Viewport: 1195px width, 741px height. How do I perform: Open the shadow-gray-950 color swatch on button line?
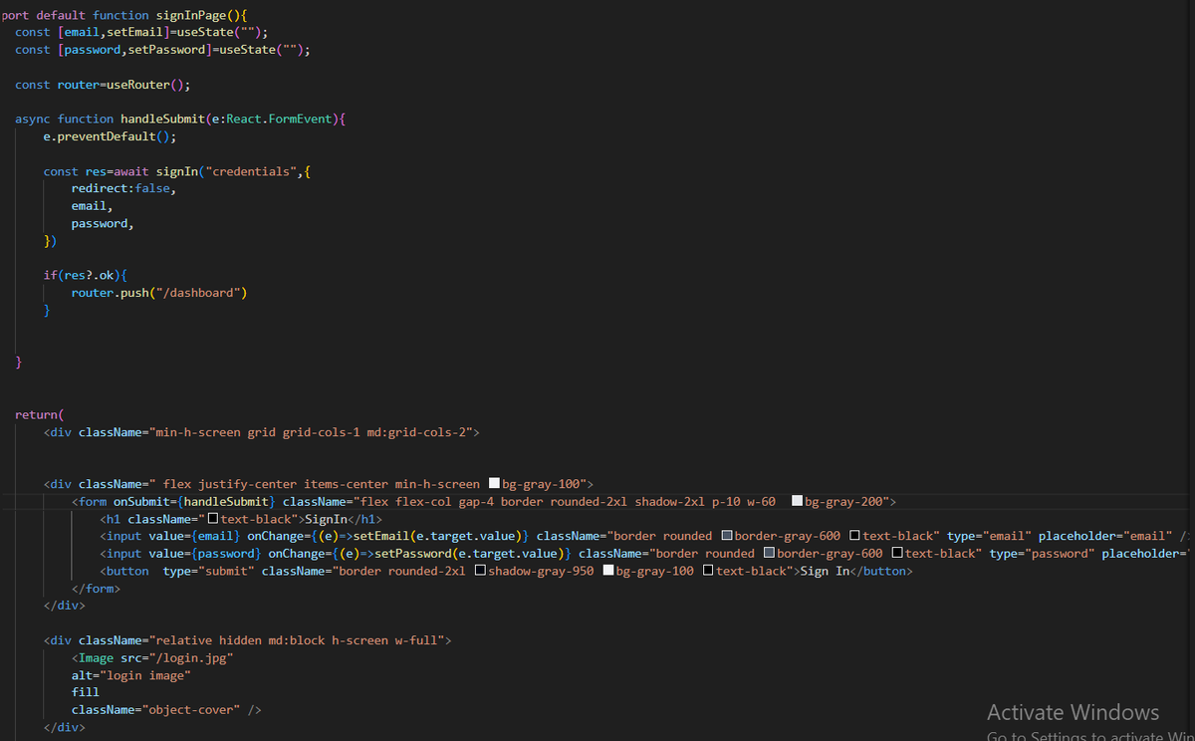[480, 571]
